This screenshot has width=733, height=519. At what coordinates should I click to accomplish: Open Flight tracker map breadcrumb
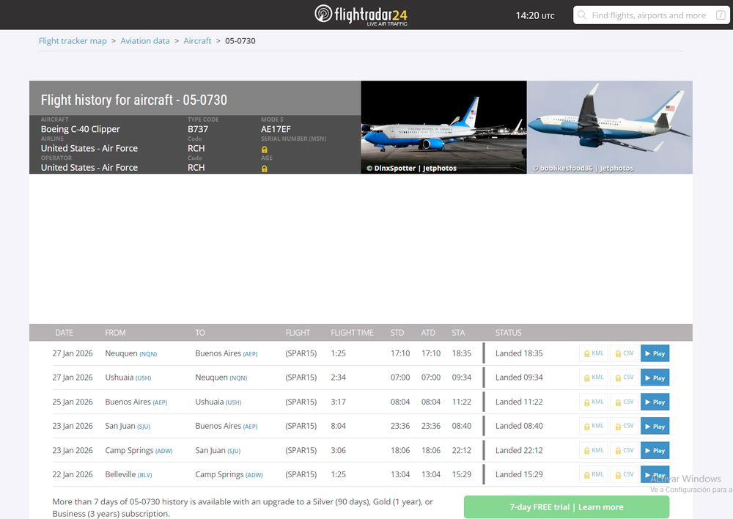point(73,41)
